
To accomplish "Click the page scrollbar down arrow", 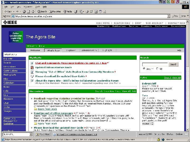I will [187, 130].
